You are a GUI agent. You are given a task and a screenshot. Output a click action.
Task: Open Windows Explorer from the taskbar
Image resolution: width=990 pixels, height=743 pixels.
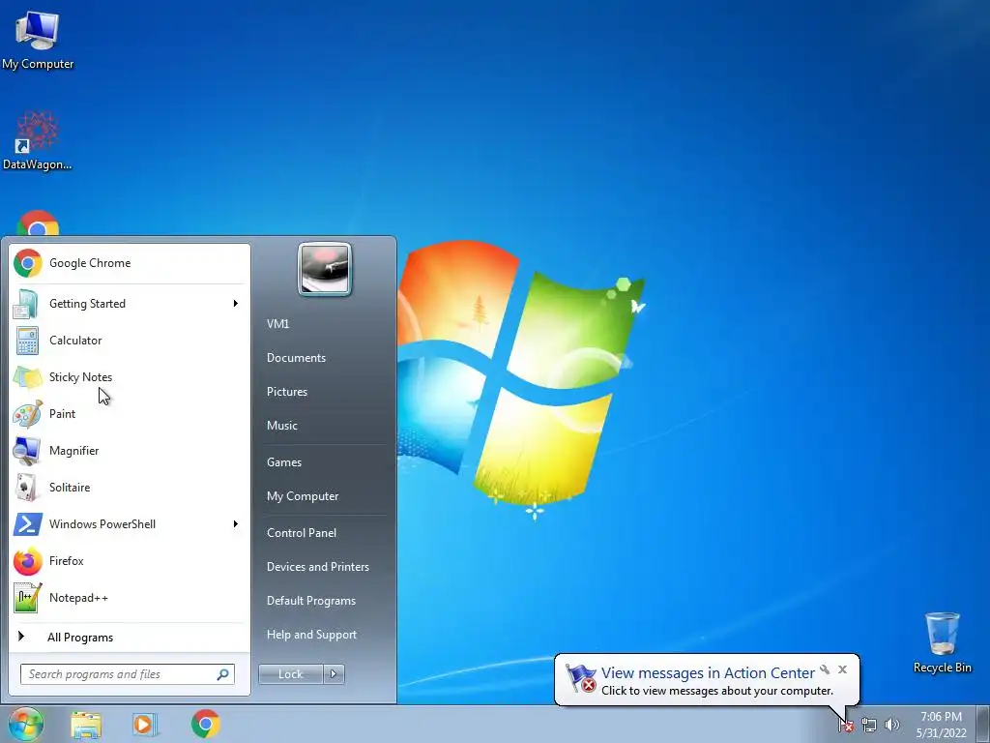(x=86, y=725)
